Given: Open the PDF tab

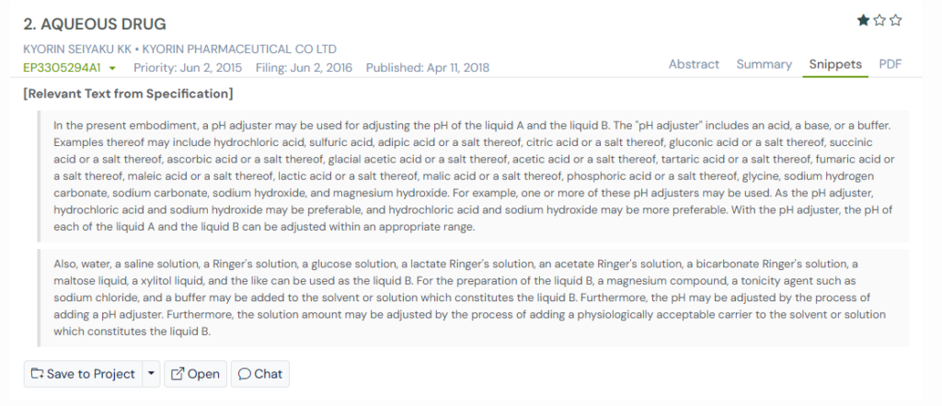Looking at the screenshot, I should (x=890, y=64).
